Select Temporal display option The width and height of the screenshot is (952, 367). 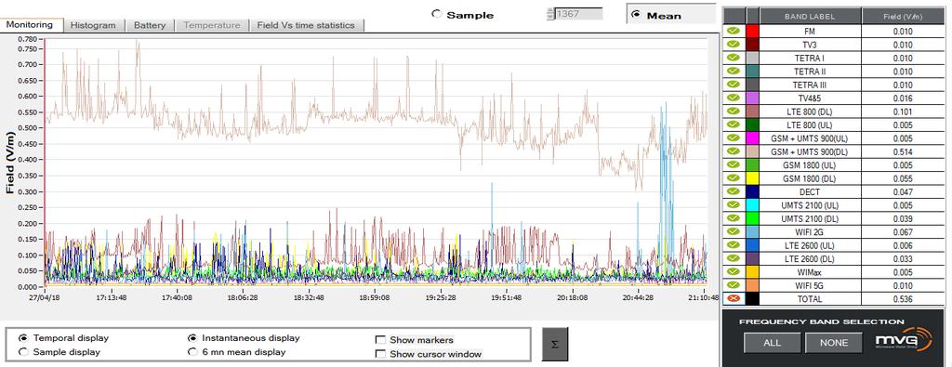coord(23,338)
